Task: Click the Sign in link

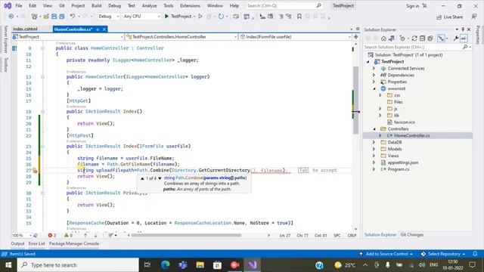Action: tap(412, 6)
